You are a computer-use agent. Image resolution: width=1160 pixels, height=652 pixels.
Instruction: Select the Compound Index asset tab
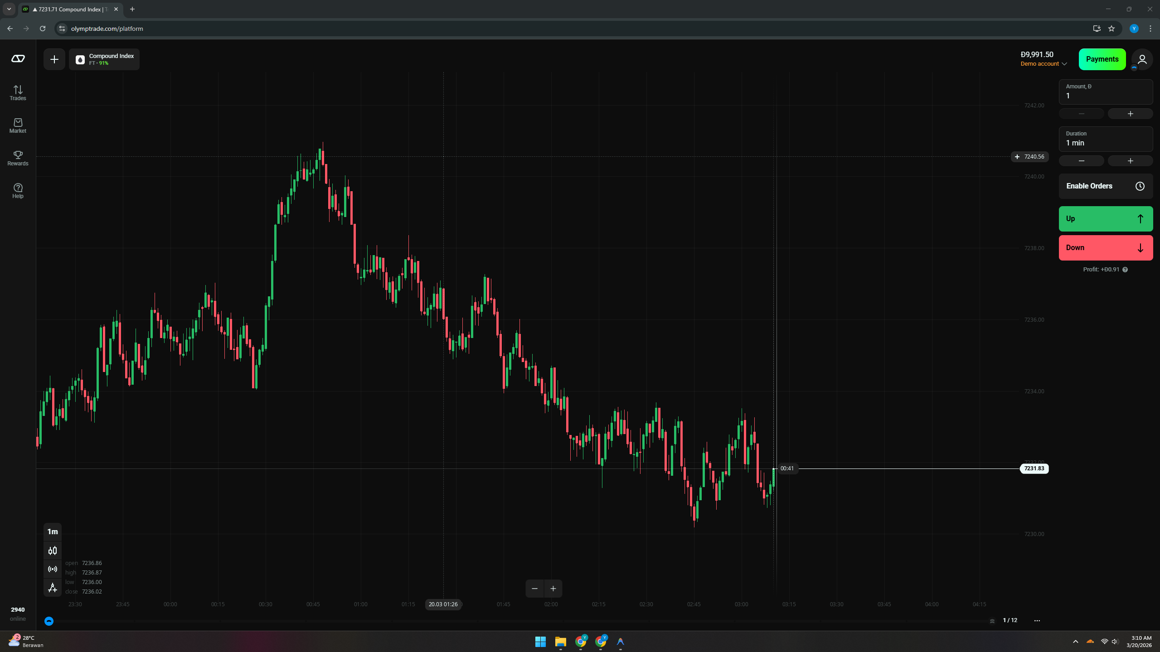[x=104, y=59]
